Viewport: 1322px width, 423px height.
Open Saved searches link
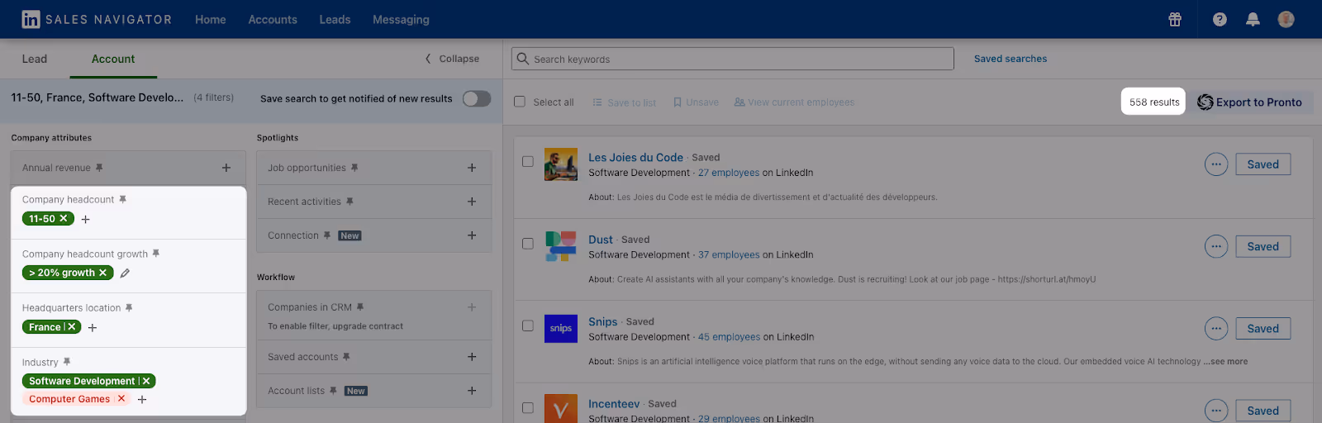click(x=1011, y=59)
